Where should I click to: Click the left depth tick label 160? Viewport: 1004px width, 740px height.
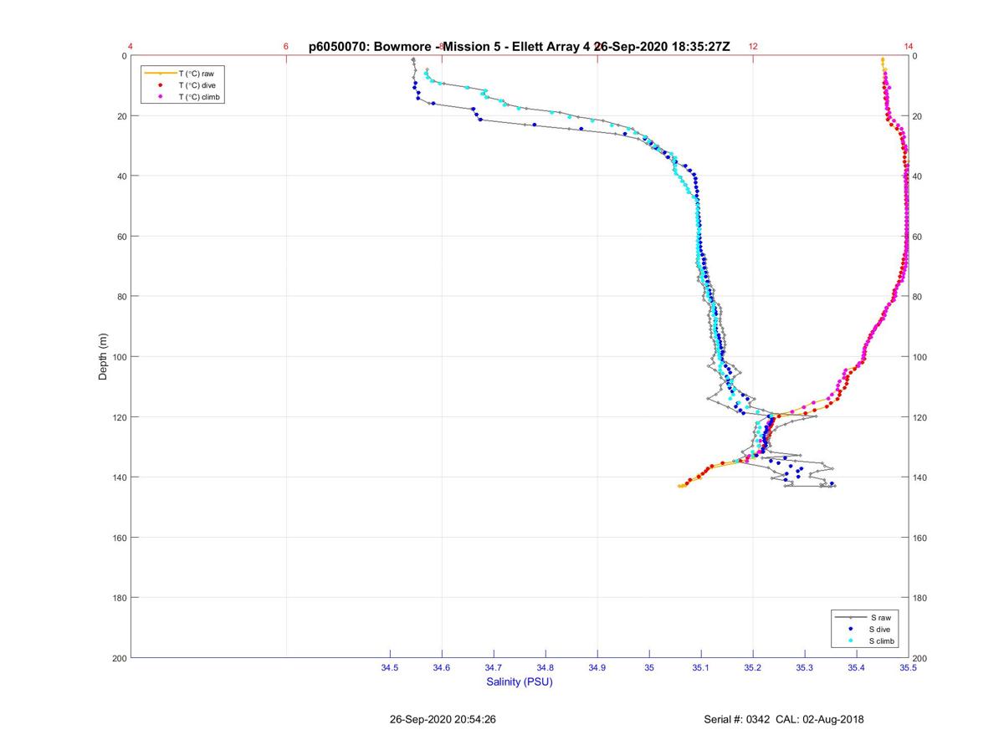[120, 538]
